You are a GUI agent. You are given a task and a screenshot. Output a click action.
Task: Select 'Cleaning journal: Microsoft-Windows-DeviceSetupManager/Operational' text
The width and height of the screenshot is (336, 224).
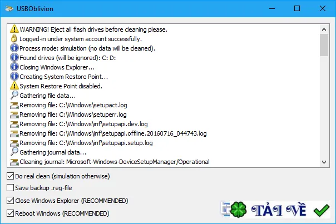pos(115,162)
